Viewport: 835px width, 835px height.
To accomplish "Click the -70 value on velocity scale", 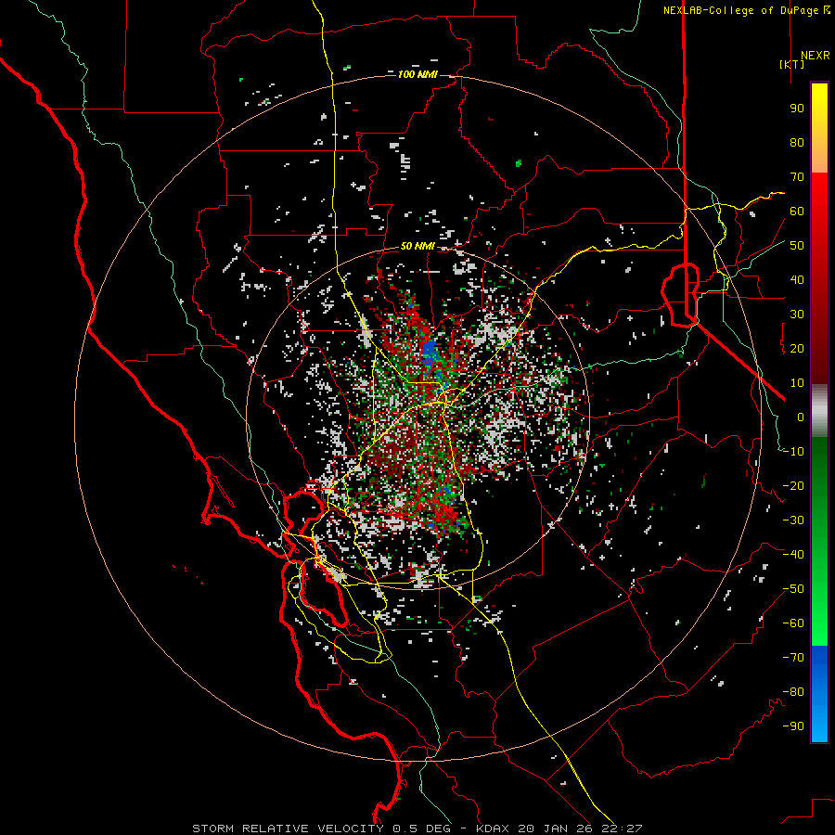I will click(793, 658).
